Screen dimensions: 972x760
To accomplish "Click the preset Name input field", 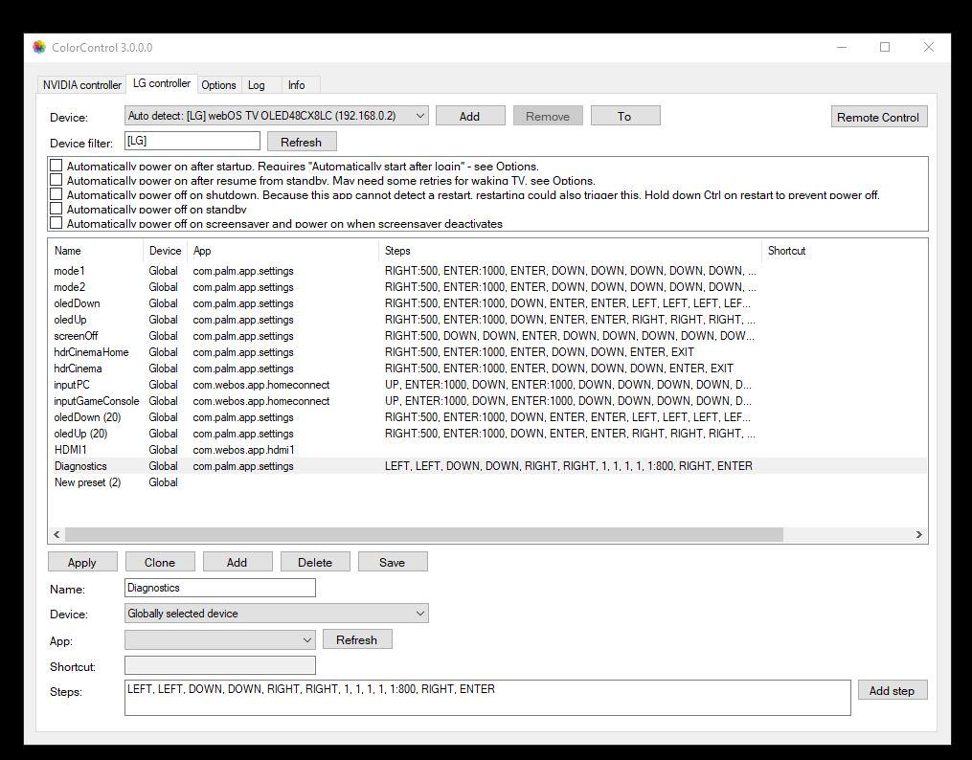I will tap(220, 588).
